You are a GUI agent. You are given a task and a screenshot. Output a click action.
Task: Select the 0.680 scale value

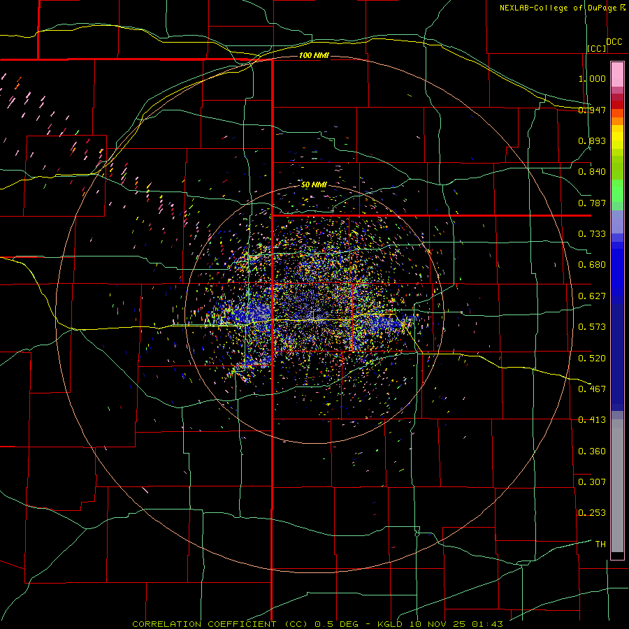pos(592,265)
